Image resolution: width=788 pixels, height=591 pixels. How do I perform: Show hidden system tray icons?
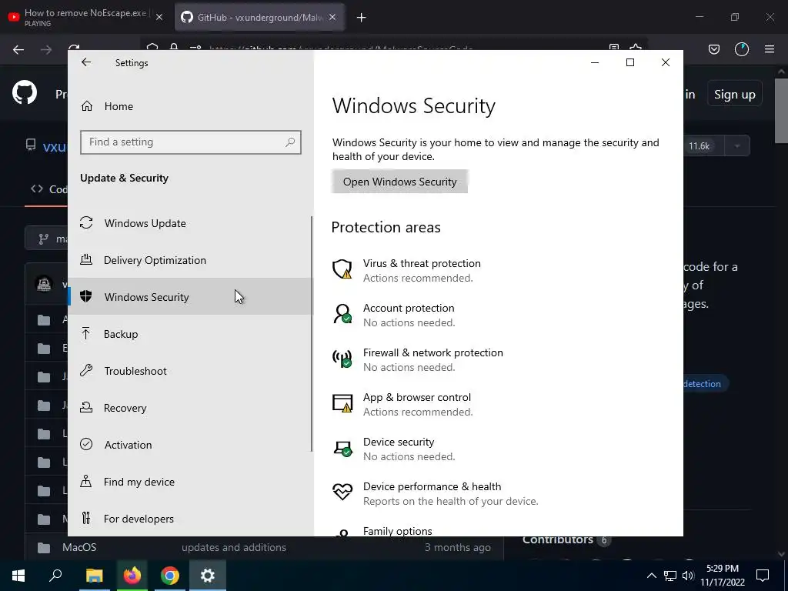[x=651, y=576]
